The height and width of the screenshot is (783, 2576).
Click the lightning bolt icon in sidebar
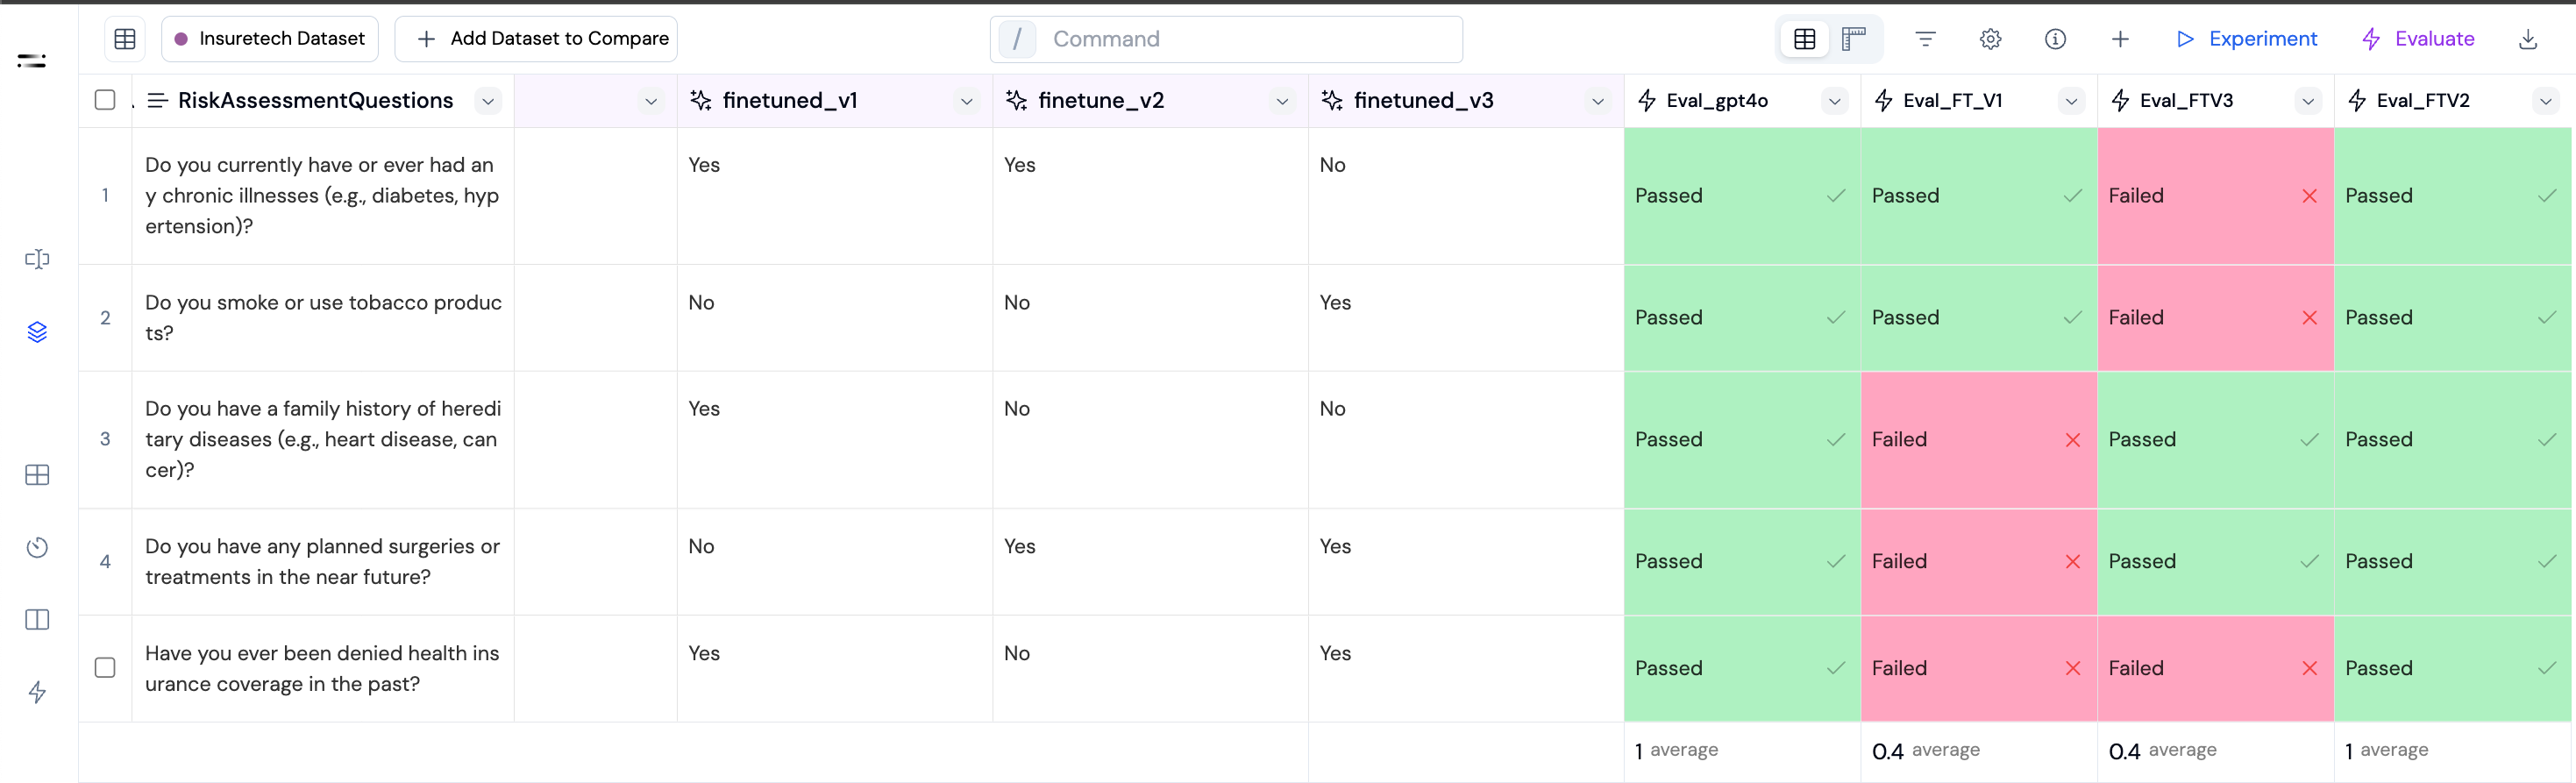coord(37,692)
